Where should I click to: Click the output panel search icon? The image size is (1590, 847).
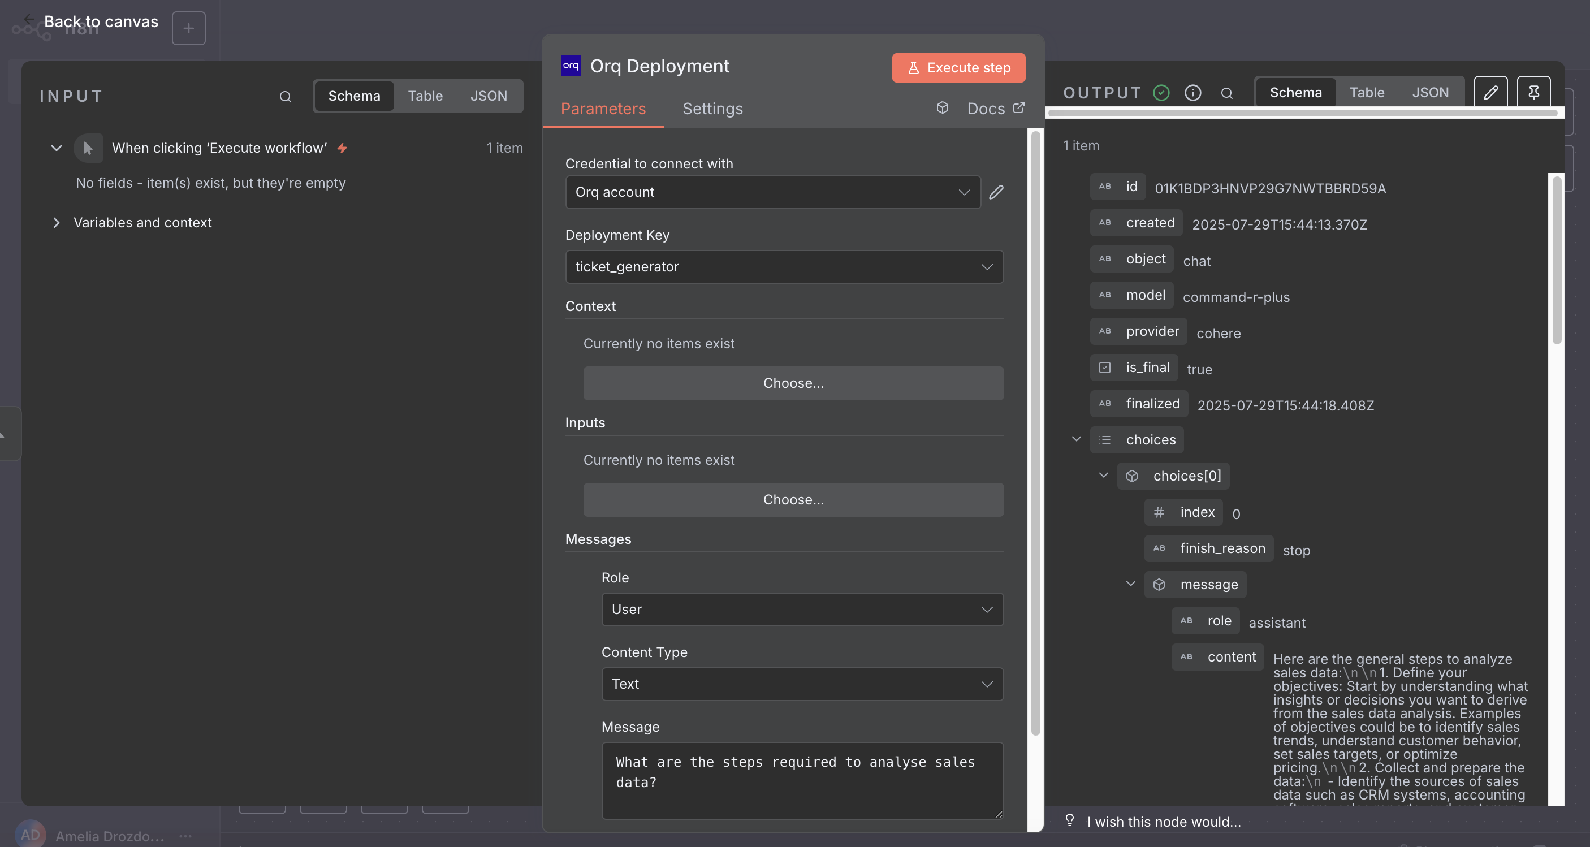click(x=1226, y=93)
